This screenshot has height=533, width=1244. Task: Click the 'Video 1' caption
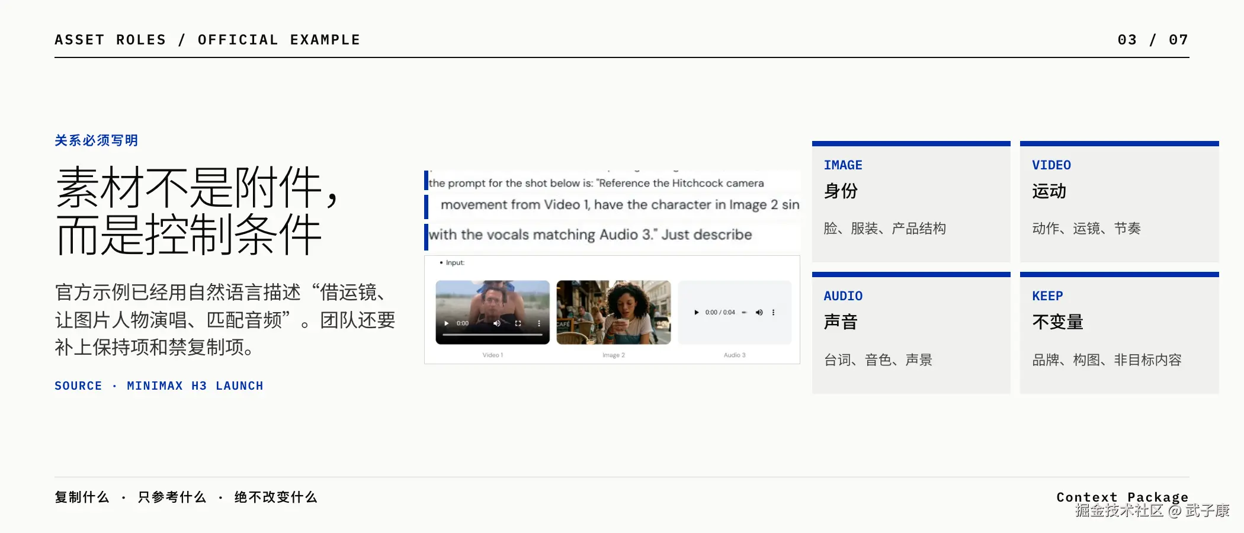[492, 355]
